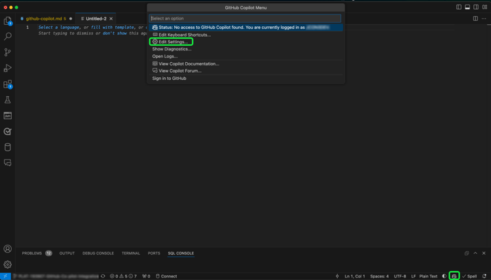The height and width of the screenshot is (280, 491).
Task: Click the synchronize changes icon in status bar
Action: (103, 276)
